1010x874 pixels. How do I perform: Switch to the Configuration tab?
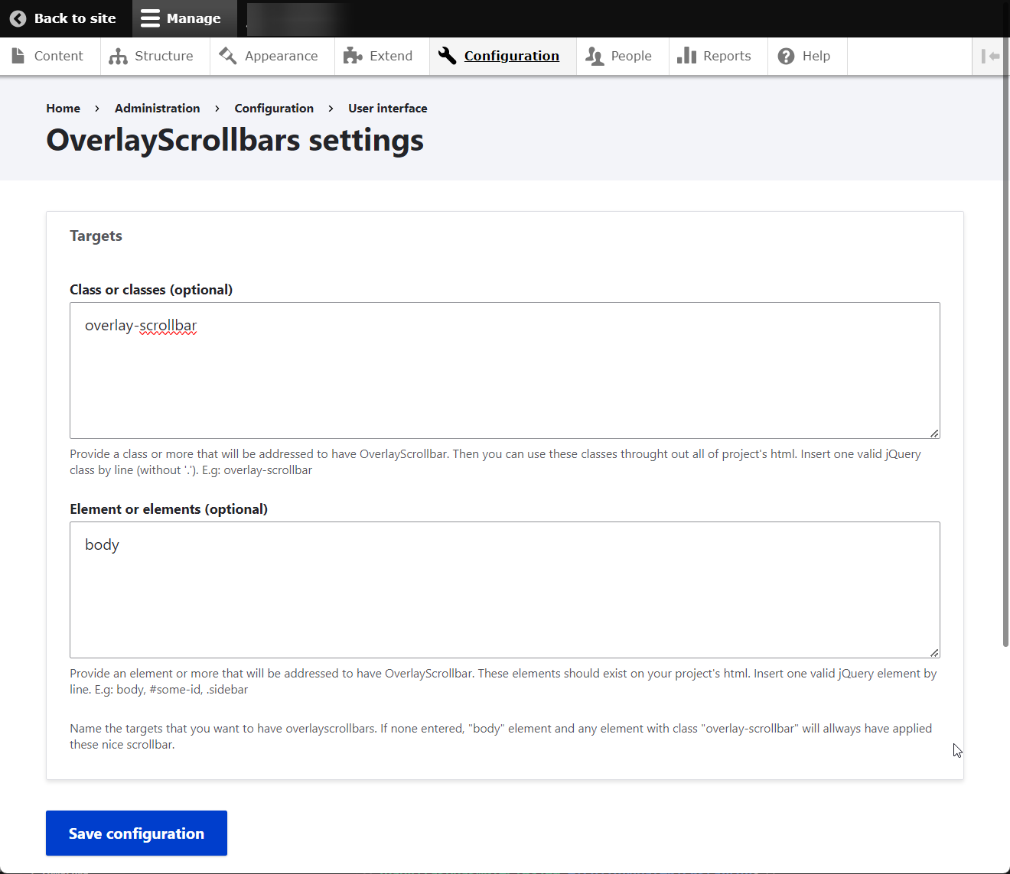[511, 55]
